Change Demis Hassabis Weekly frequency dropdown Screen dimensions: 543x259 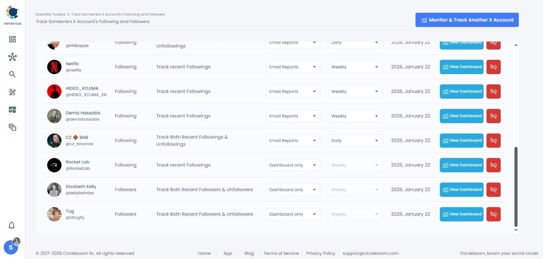point(355,116)
